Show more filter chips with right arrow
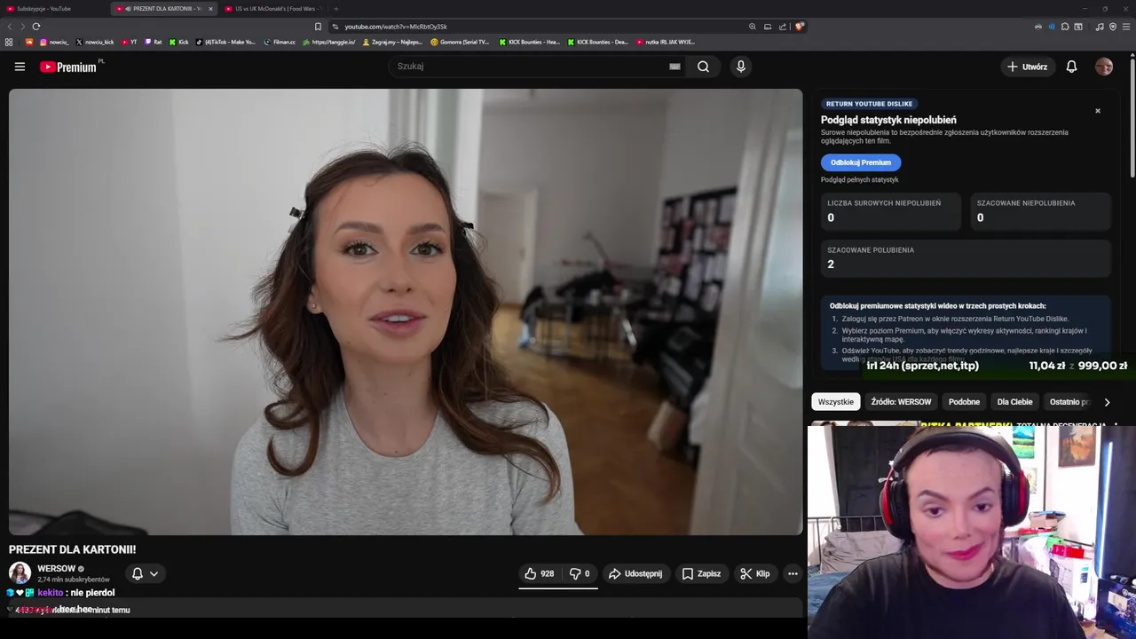Screen dimensions: 1136x639 point(1107,402)
